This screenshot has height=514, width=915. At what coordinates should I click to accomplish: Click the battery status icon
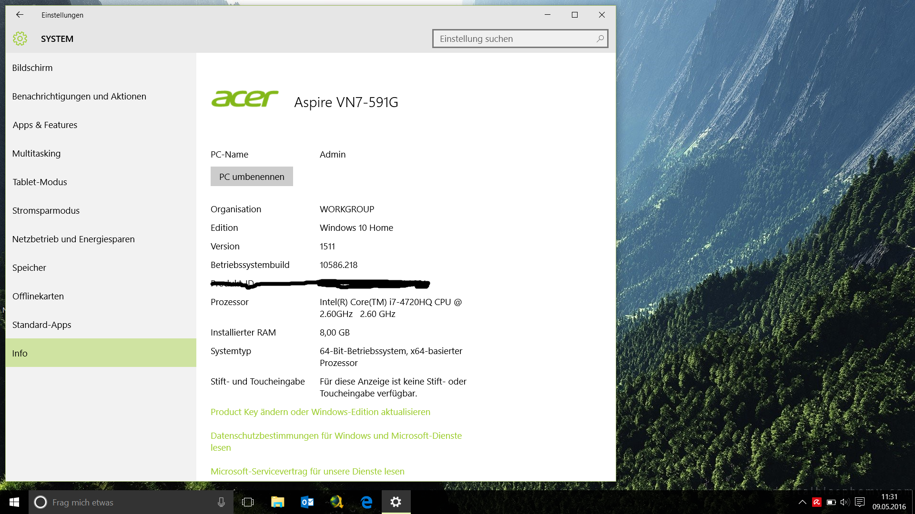click(x=831, y=502)
